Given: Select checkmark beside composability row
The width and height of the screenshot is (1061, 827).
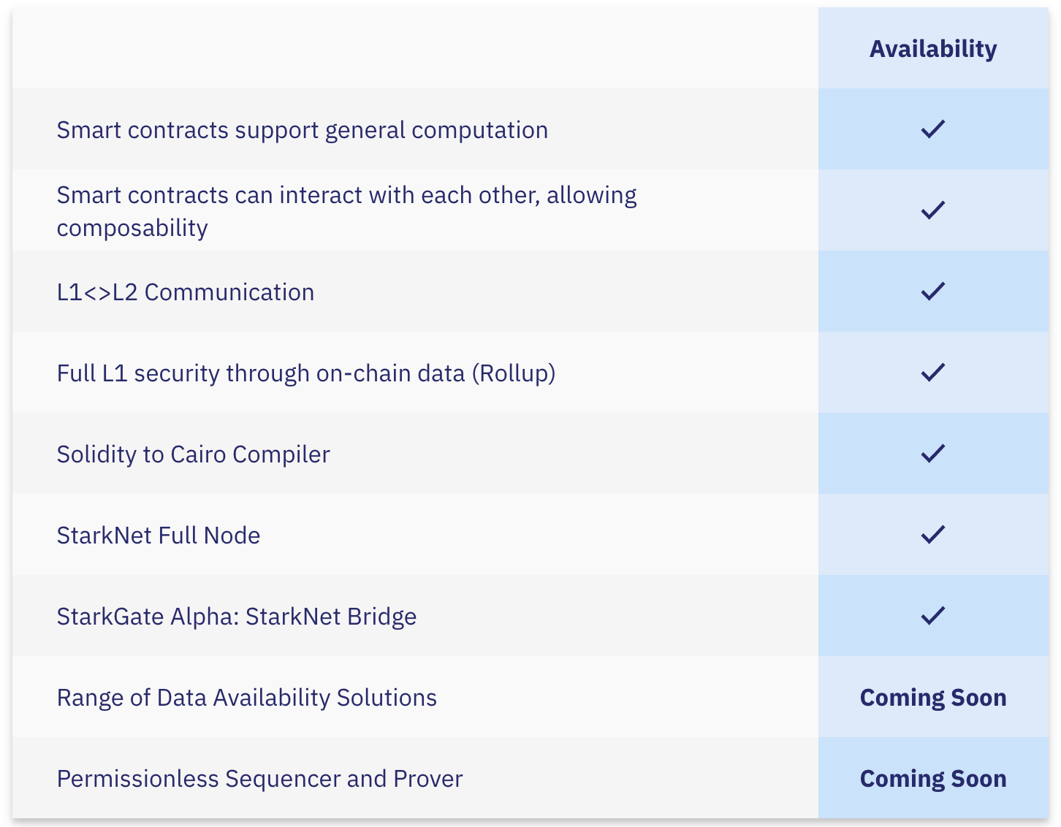Looking at the screenshot, I should click(933, 210).
